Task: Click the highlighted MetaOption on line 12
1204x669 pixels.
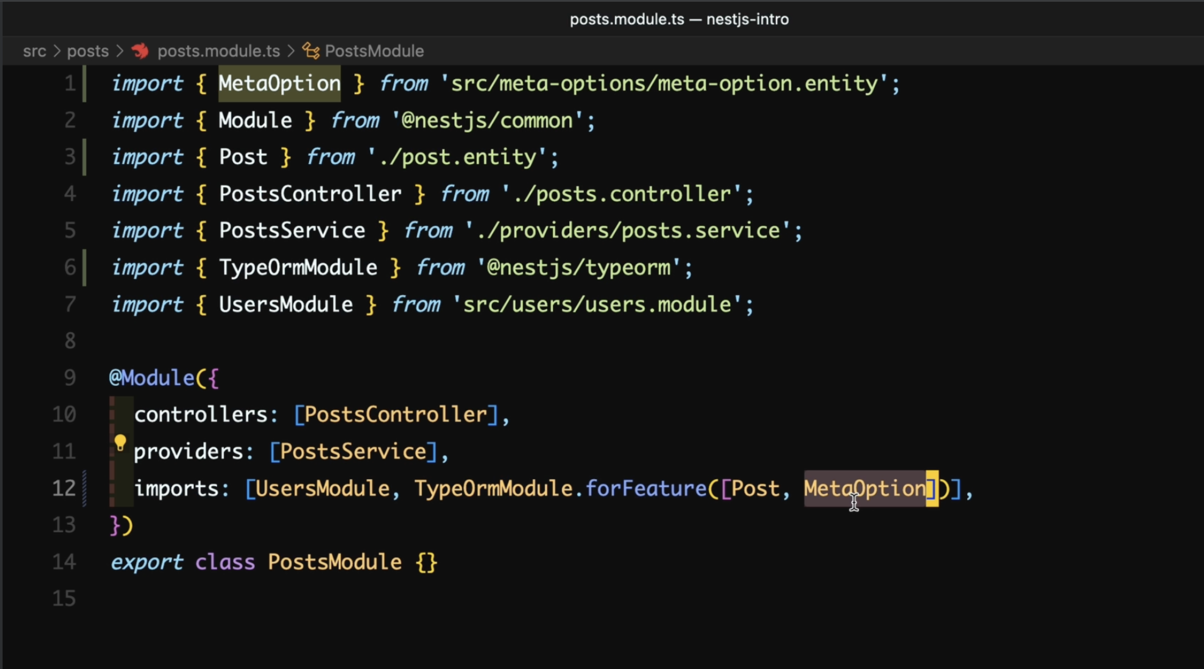Action: [865, 488]
